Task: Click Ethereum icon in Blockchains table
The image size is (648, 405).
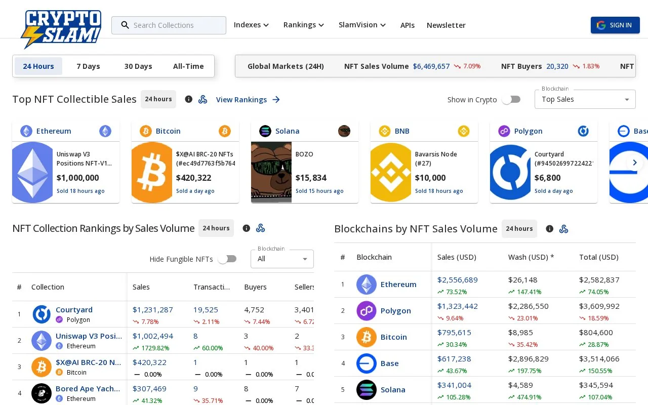Action: coord(367,285)
